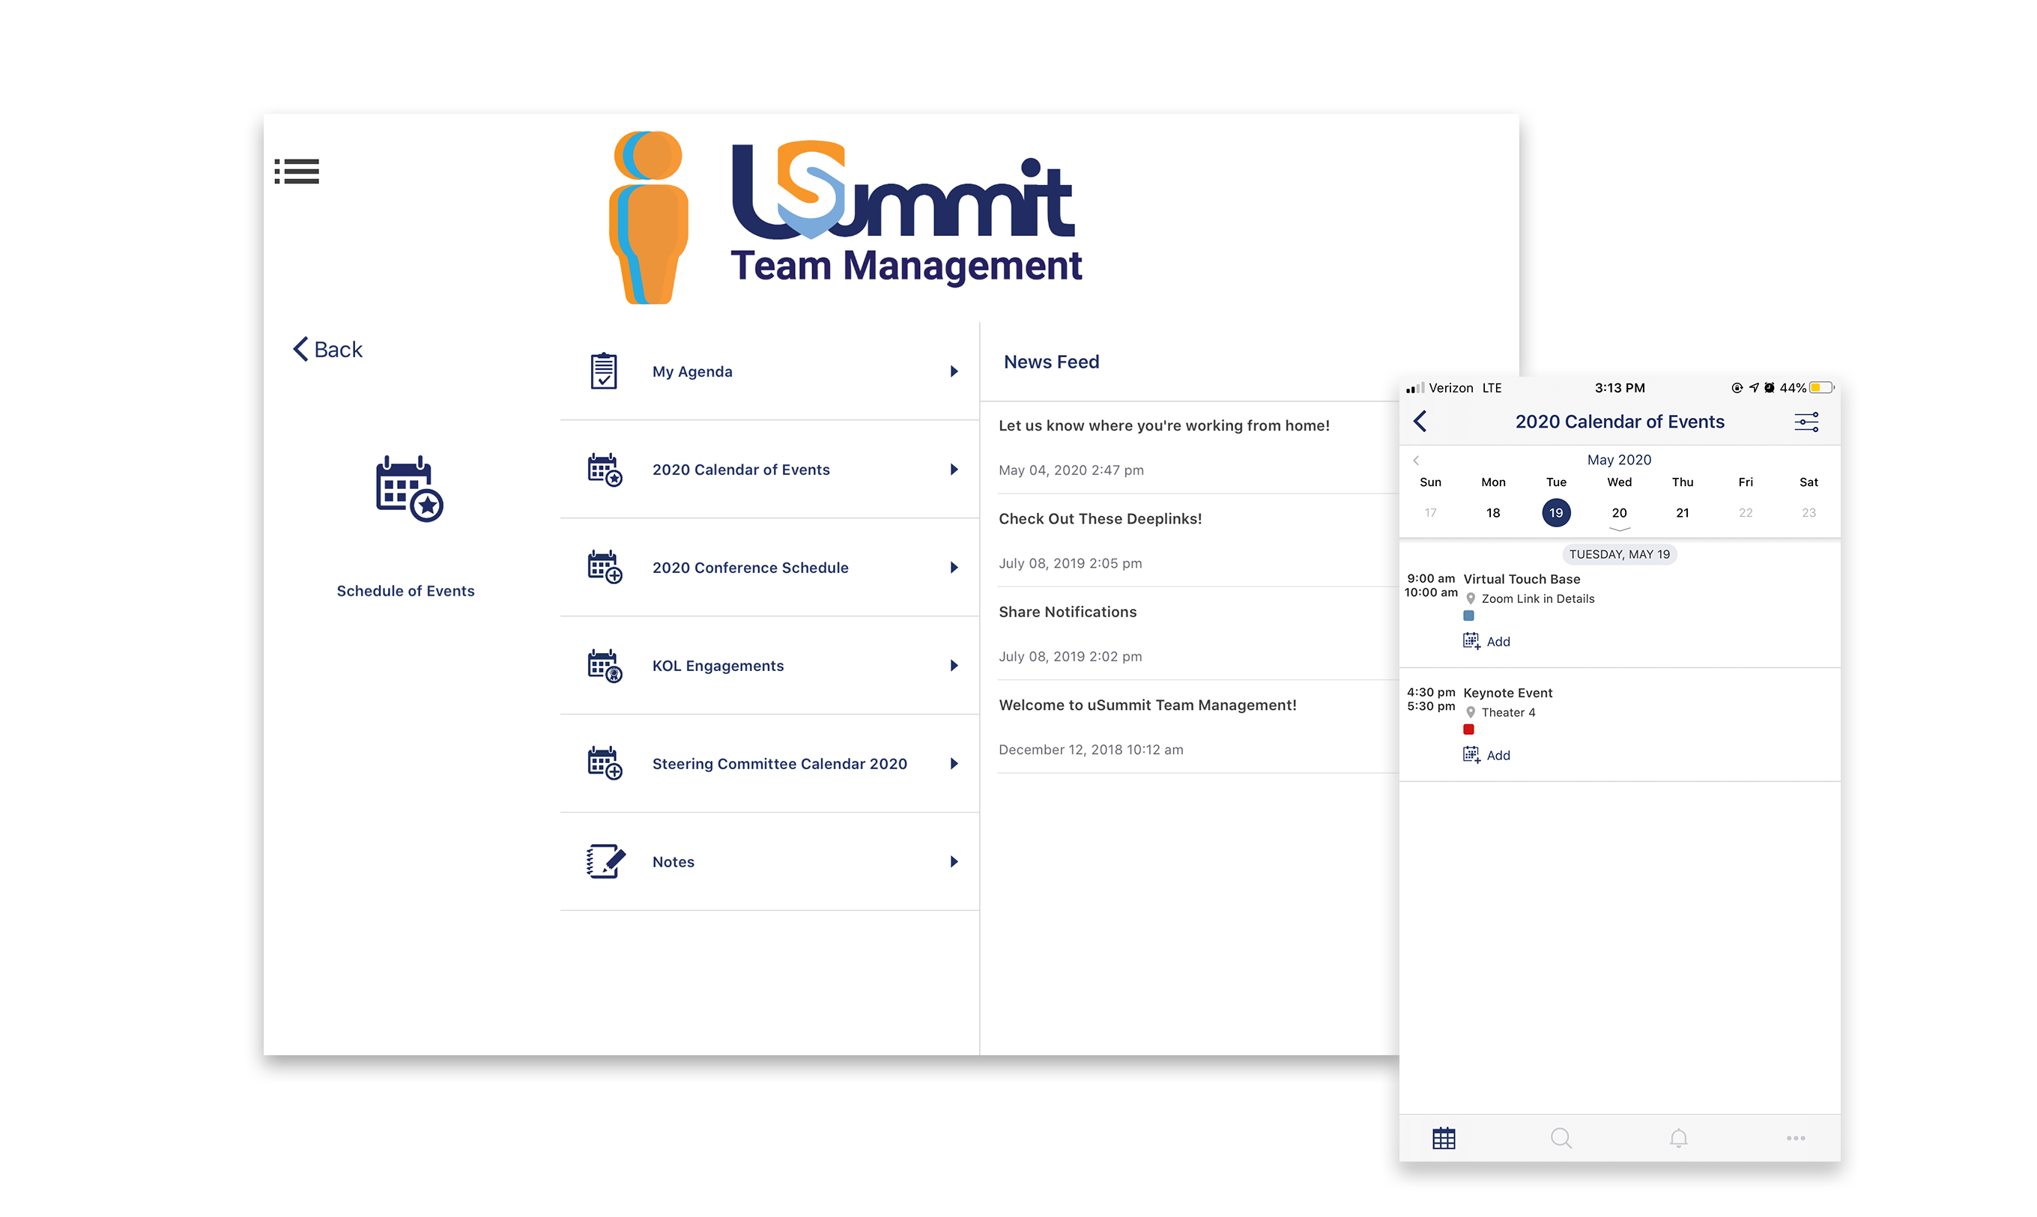
Task: Go back using the Back link
Action: (327, 349)
